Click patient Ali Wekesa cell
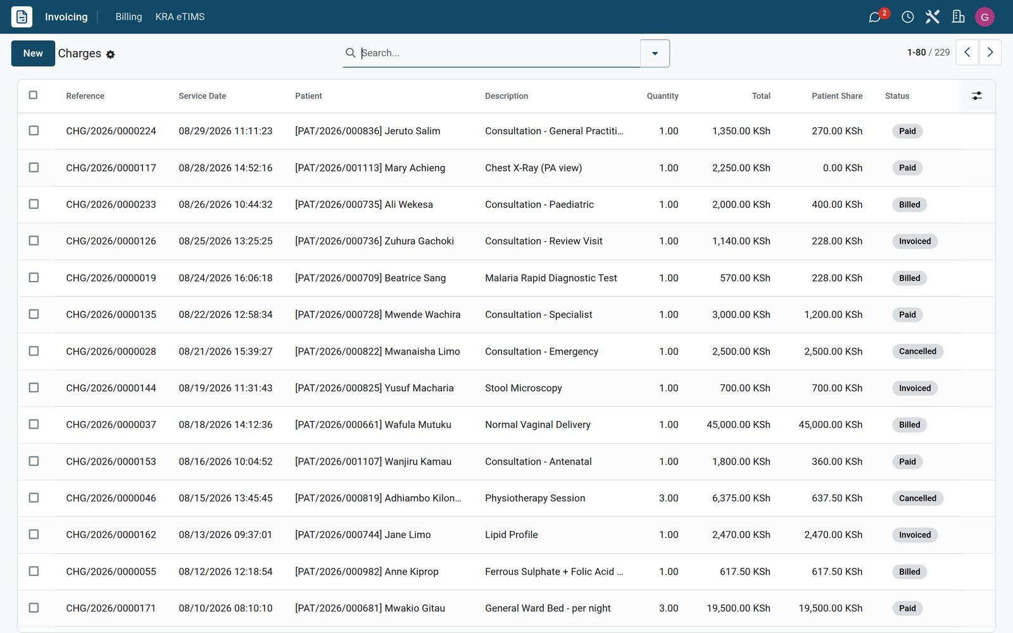The image size is (1013, 633). pos(364,204)
